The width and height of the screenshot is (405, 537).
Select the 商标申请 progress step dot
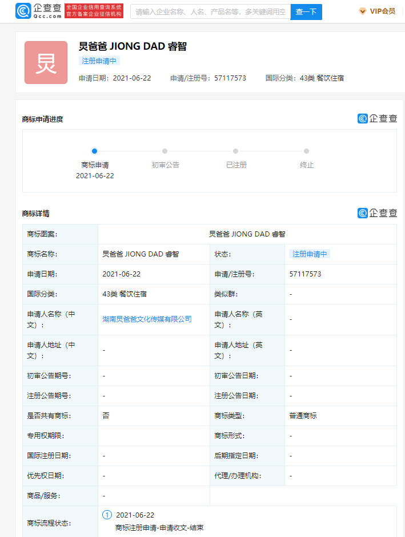pos(94,151)
